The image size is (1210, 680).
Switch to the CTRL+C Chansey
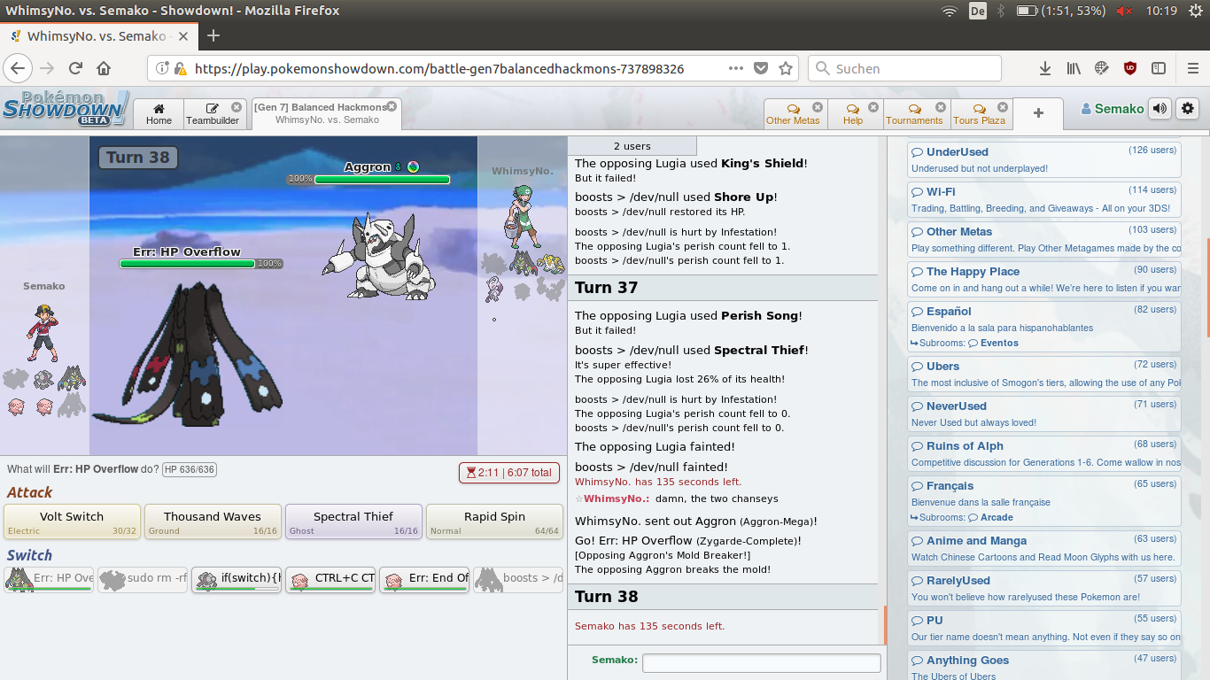click(x=330, y=580)
